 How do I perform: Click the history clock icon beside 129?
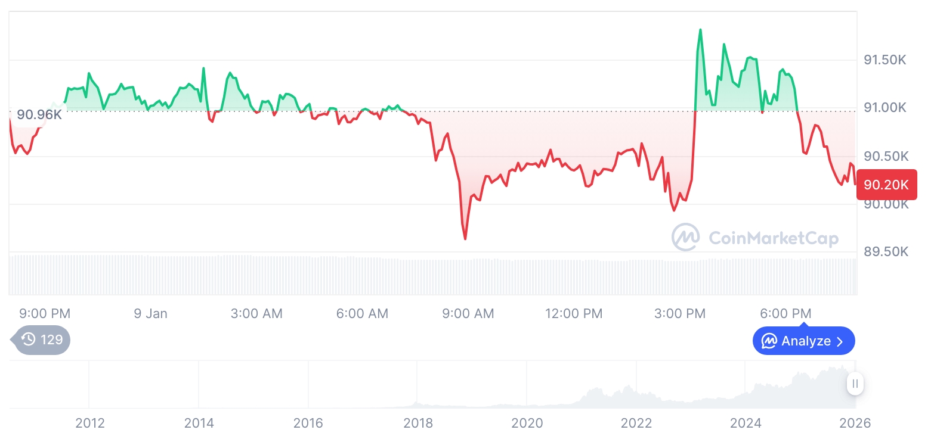(29, 340)
